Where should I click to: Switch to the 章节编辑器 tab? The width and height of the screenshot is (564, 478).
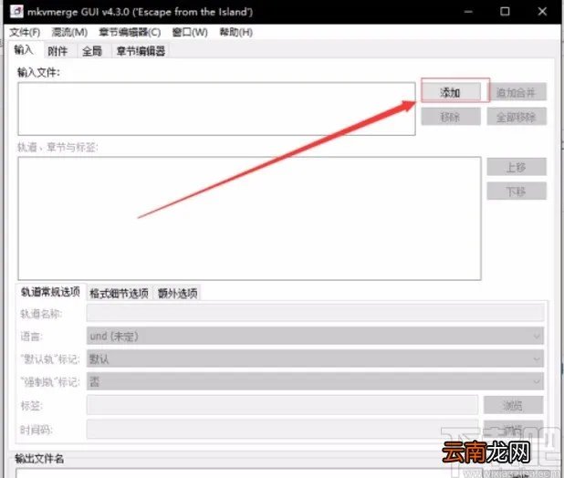coord(141,51)
